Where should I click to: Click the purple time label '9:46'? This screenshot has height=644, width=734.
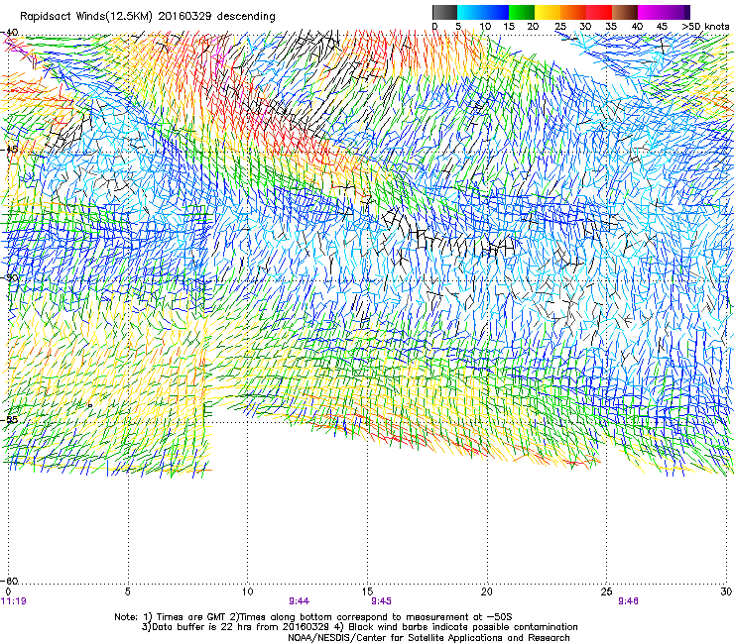click(628, 601)
